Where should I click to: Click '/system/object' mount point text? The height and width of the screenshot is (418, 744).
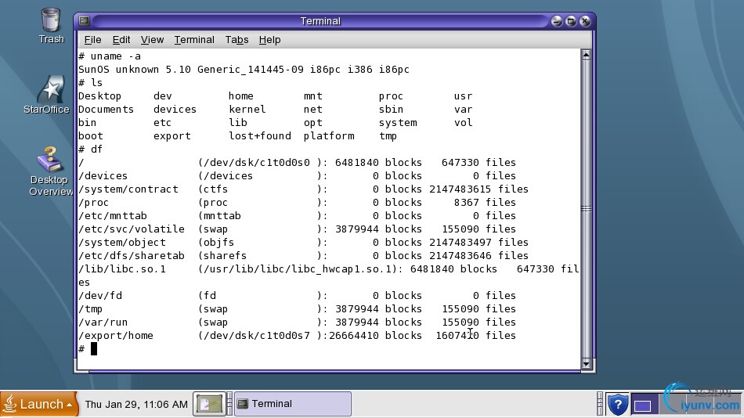coord(122,242)
